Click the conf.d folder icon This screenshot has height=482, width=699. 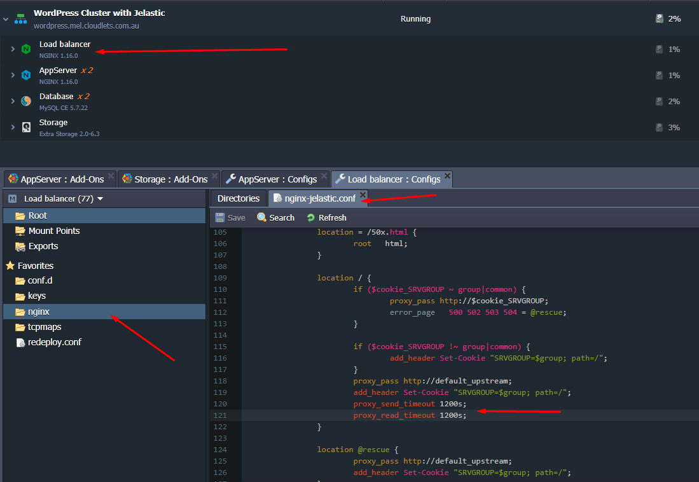(x=20, y=281)
